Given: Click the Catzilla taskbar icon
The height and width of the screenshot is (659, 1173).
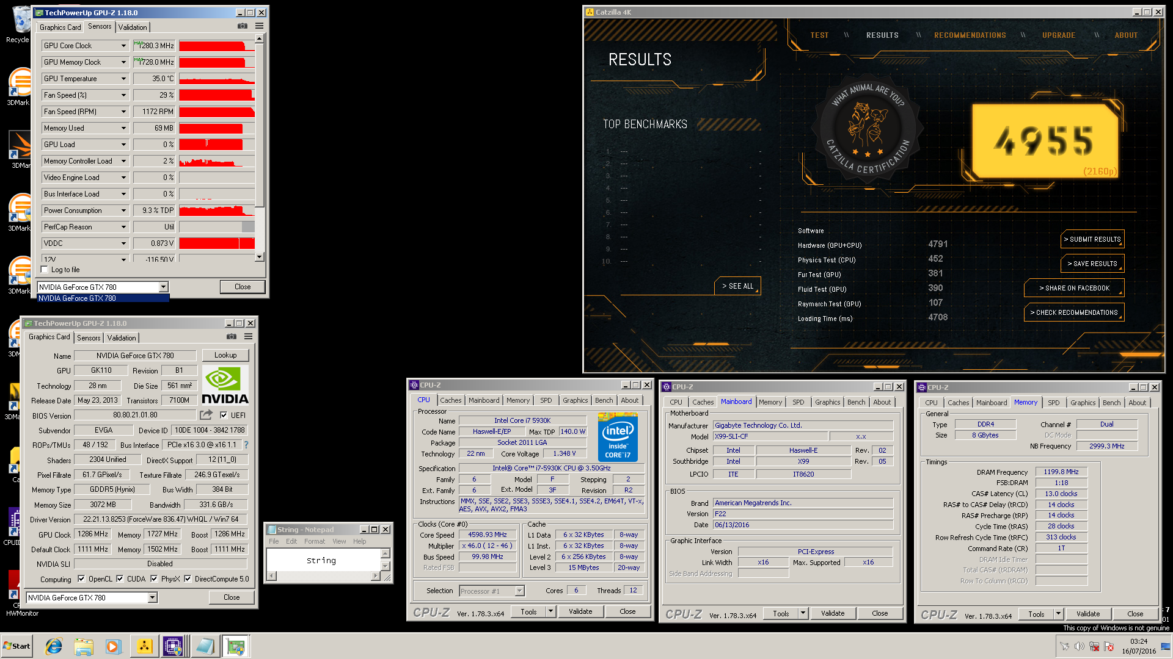Looking at the screenshot, I should coord(144,646).
